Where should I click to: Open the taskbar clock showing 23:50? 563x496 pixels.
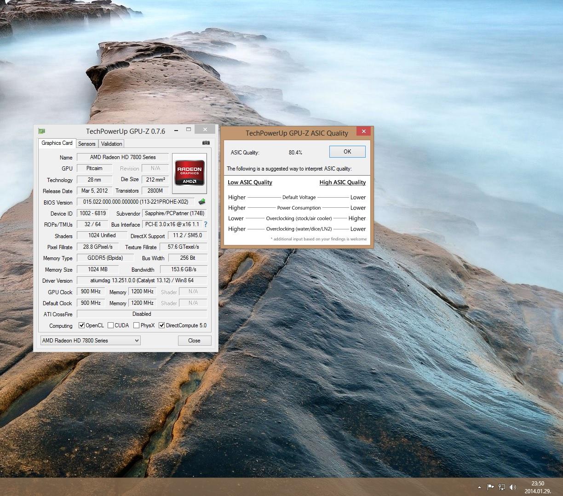538,487
